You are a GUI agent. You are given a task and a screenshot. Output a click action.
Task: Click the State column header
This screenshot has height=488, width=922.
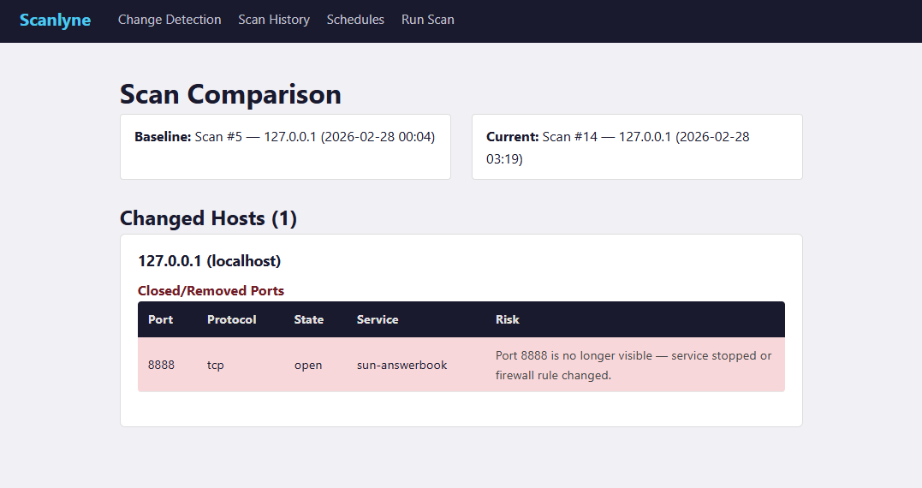pos(309,319)
